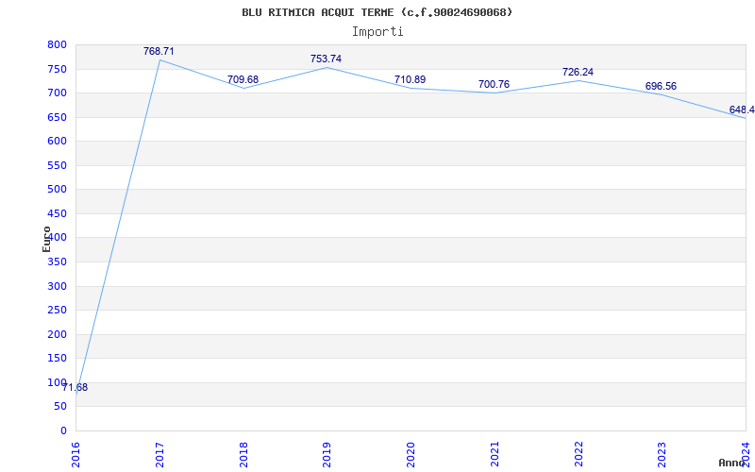Click the 700 y-axis tick label
755x472 pixels.
pos(57,93)
